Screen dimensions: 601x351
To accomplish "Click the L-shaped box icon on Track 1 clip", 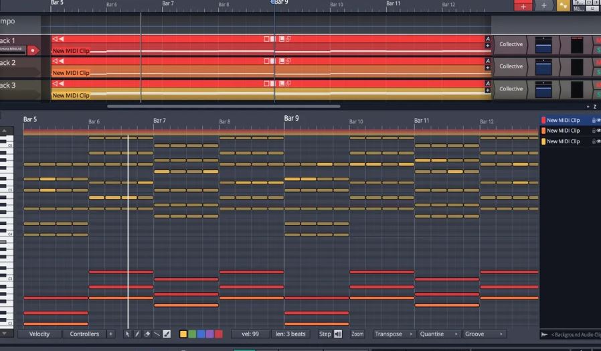I will (282, 39).
